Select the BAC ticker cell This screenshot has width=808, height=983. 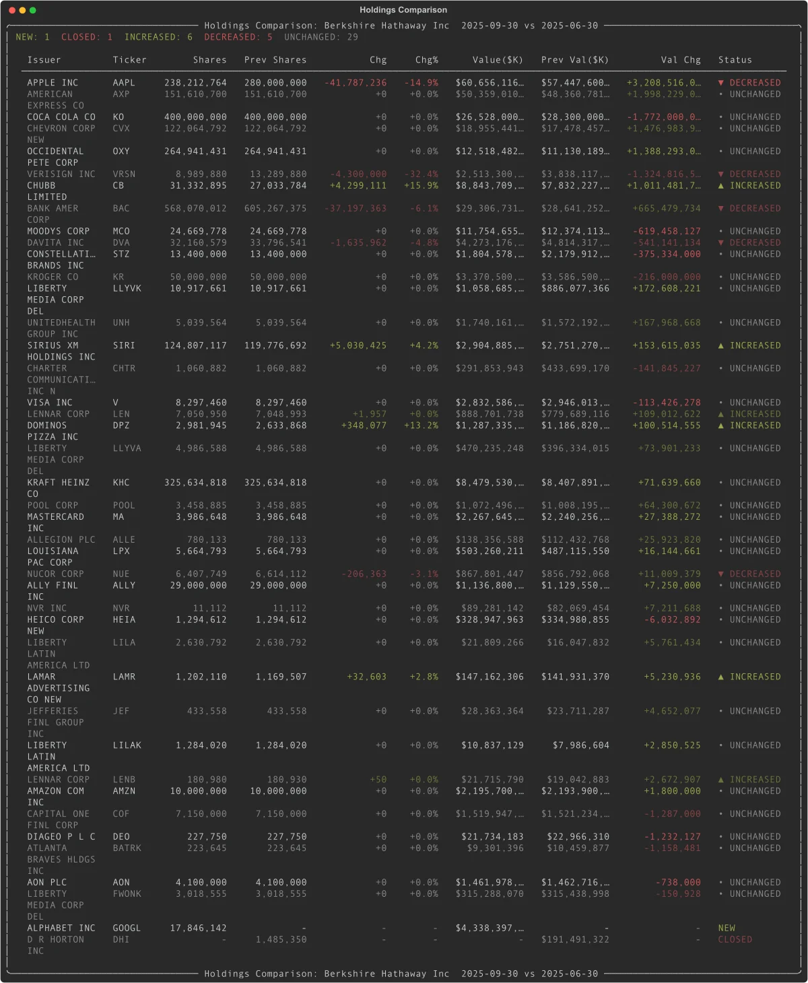(x=121, y=209)
